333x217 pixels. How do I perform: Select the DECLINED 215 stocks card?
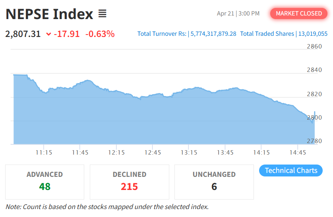click(x=130, y=182)
